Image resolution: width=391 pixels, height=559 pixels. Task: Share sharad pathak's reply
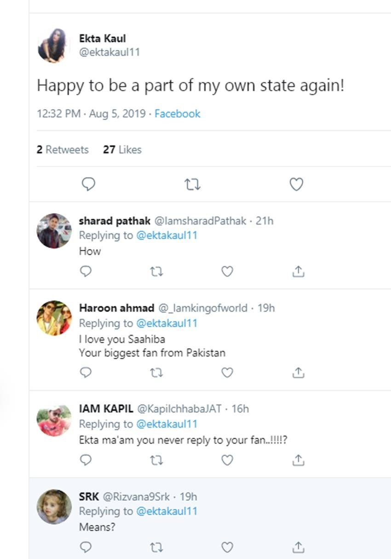point(298,272)
